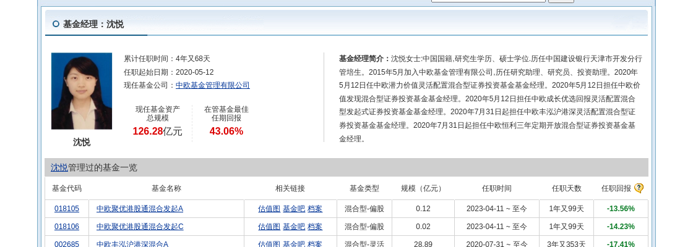Click the 基金经理：沈悦 section heading
The width and height of the screenshot is (693, 247).
pyautogui.click(x=93, y=24)
